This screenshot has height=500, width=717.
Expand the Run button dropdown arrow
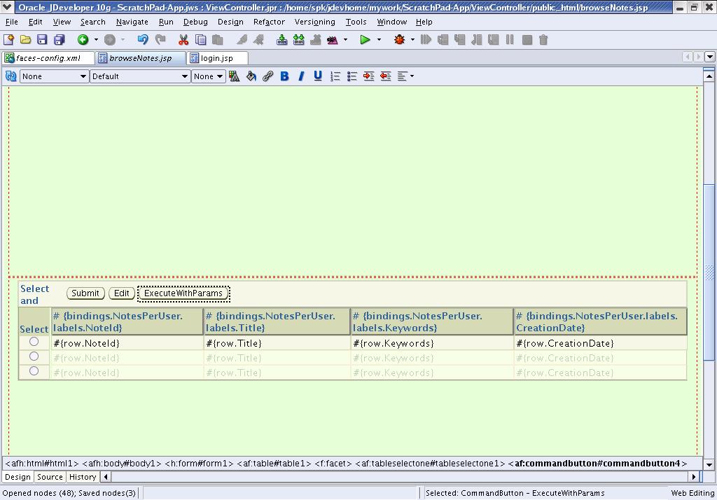pyautogui.click(x=379, y=40)
